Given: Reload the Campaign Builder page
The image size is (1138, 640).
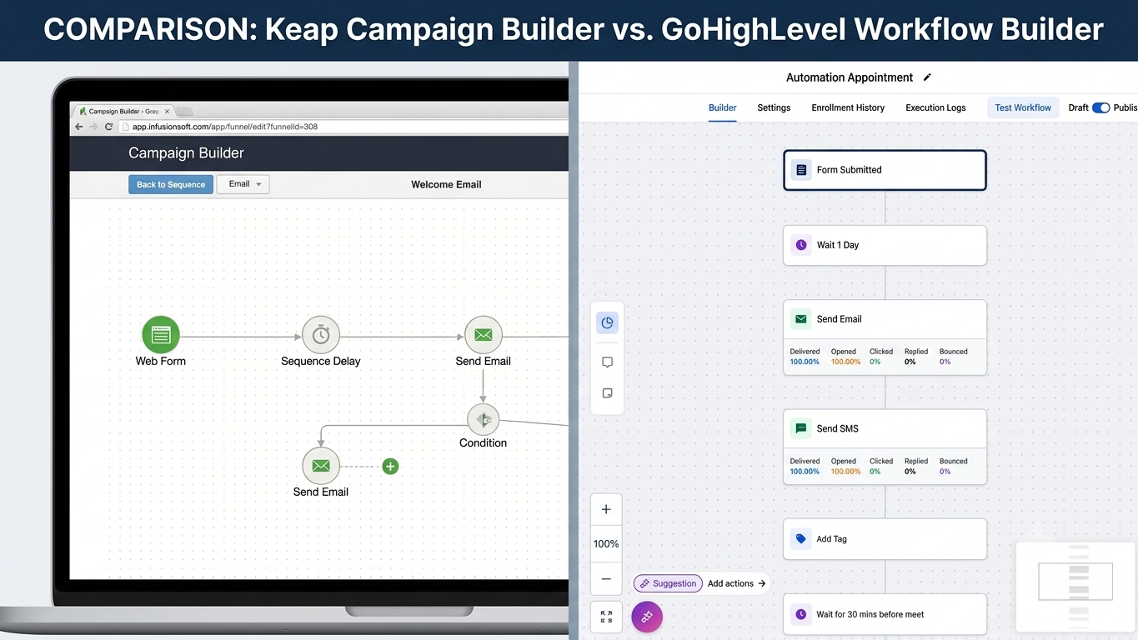Looking at the screenshot, I should (108, 127).
